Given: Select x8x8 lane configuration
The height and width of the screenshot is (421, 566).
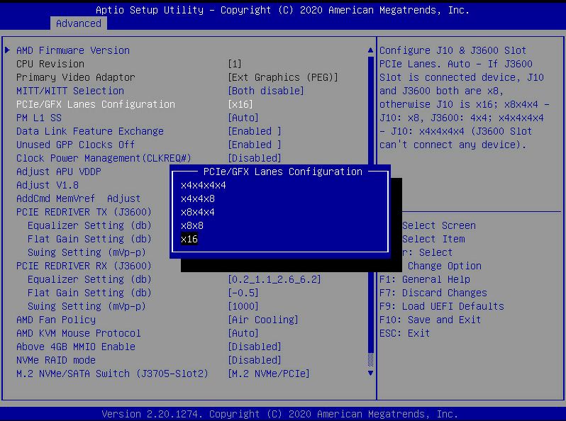Looking at the screenshot, I should pos(192,225).
